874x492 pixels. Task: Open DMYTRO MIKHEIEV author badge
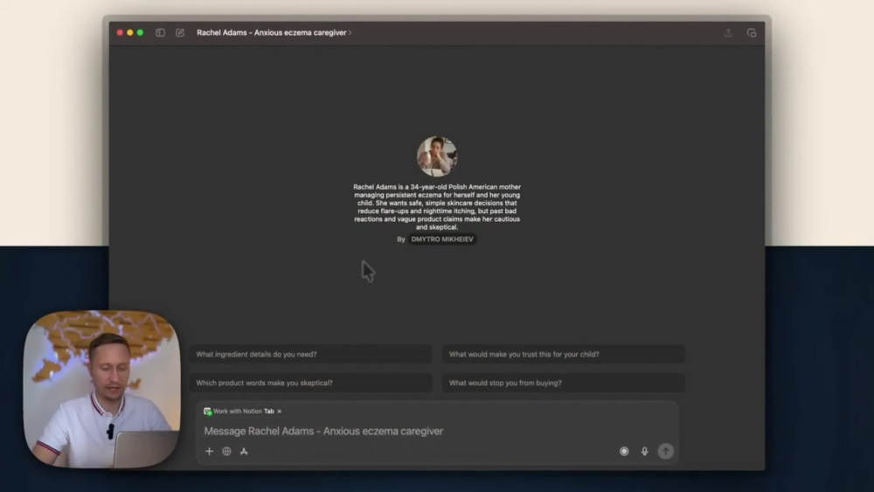click(x=442, y=239)
